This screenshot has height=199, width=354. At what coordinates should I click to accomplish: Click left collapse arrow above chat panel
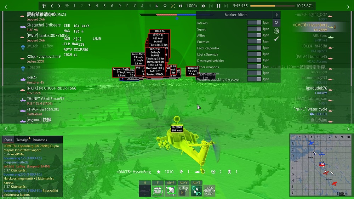tap(6, 129)
